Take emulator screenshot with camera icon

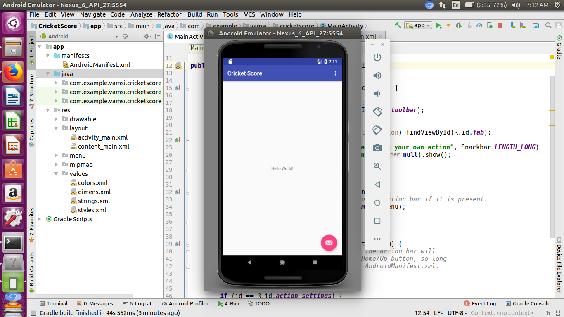pos(377,148)
